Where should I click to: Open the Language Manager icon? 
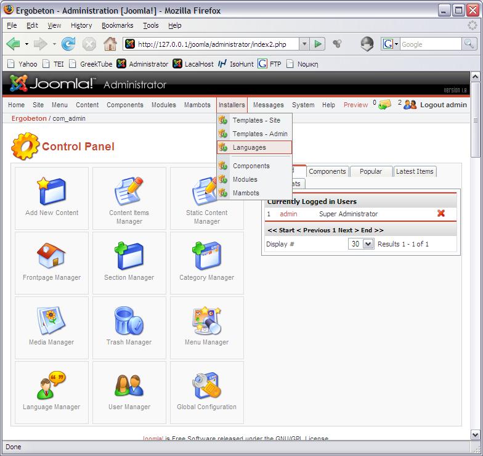[x=52, y=386]
